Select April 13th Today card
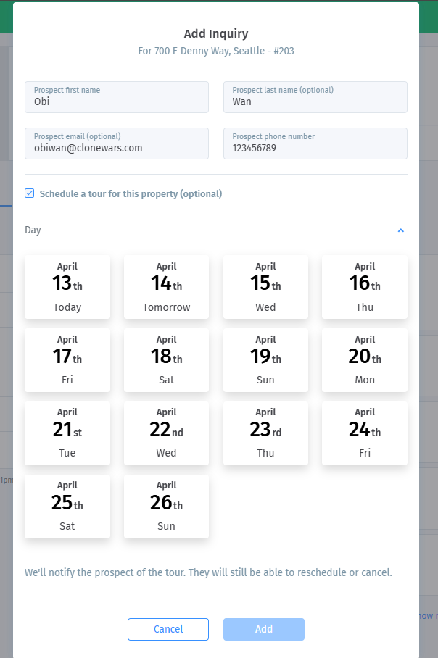 pyautogui.click(x=67, y=287)
